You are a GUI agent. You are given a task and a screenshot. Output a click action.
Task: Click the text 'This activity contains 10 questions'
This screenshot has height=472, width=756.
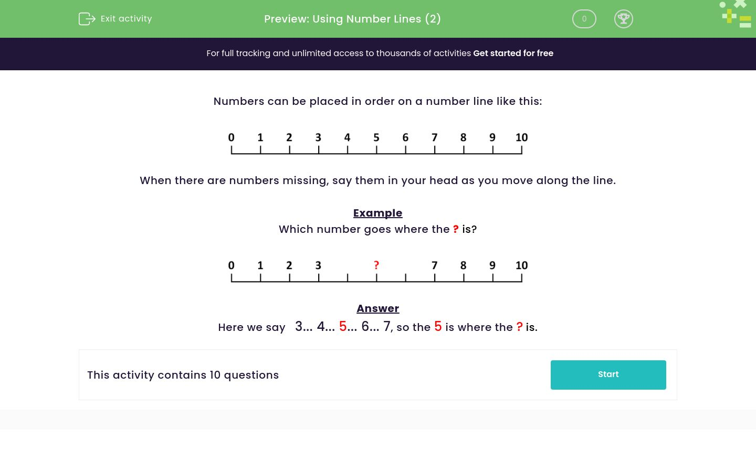pyautogui.click(x=183, y=375)
